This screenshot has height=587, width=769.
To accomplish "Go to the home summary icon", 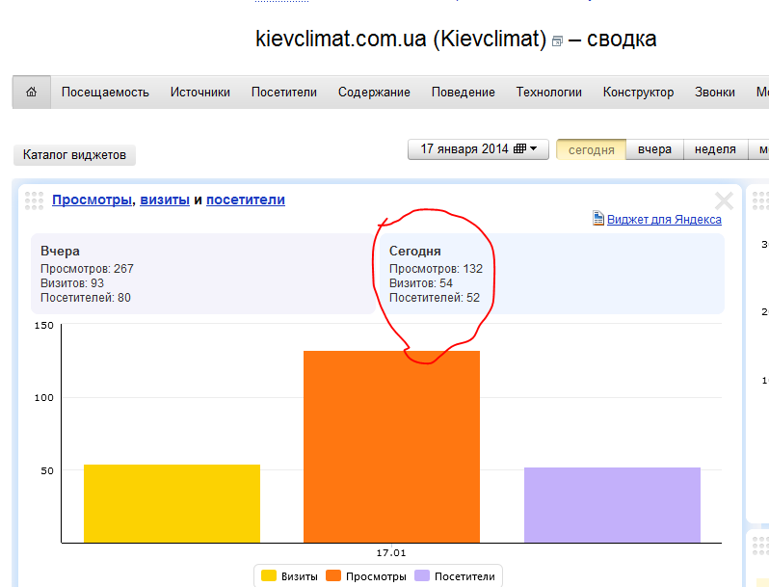I will tap(32, 92).
